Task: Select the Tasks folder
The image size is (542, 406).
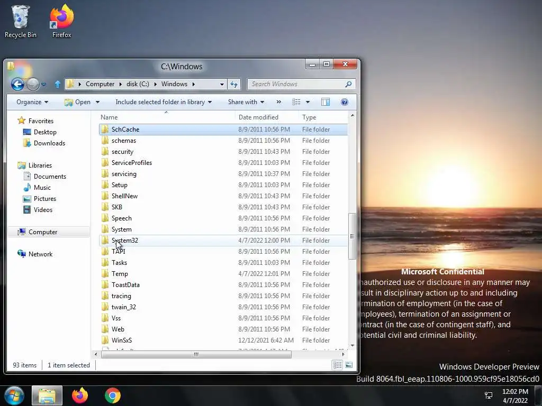Action: [223, 262]
